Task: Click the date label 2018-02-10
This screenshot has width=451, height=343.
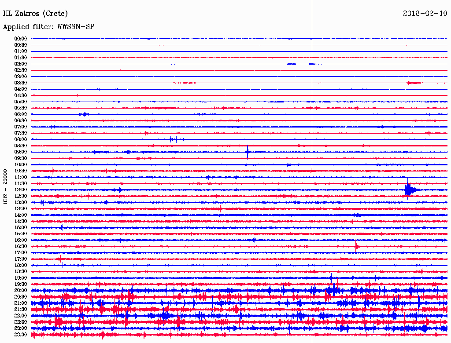Action: coord(425,13)
